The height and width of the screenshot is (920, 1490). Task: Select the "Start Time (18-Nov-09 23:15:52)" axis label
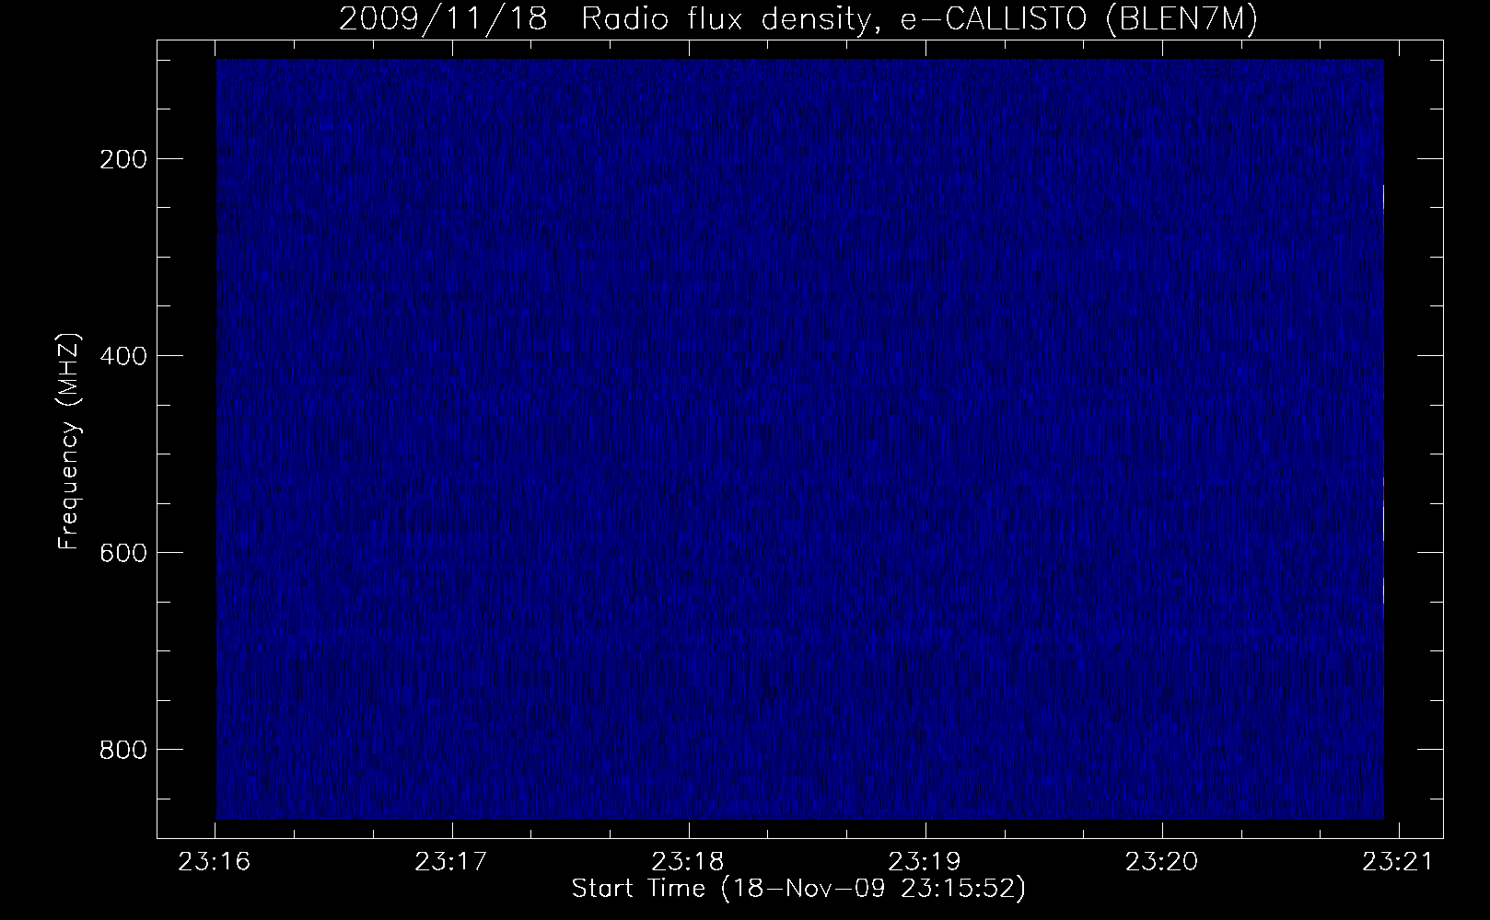pyautogui.click(x=798, y=889)
